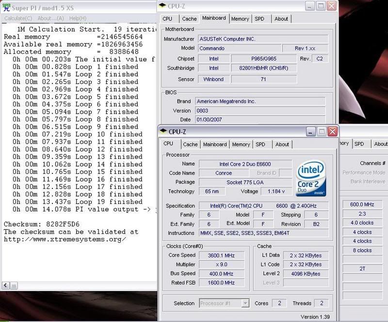
Task: Click the Southbridge value 82801HB/HR (ICH8/R)
Action: coord(264,68)
